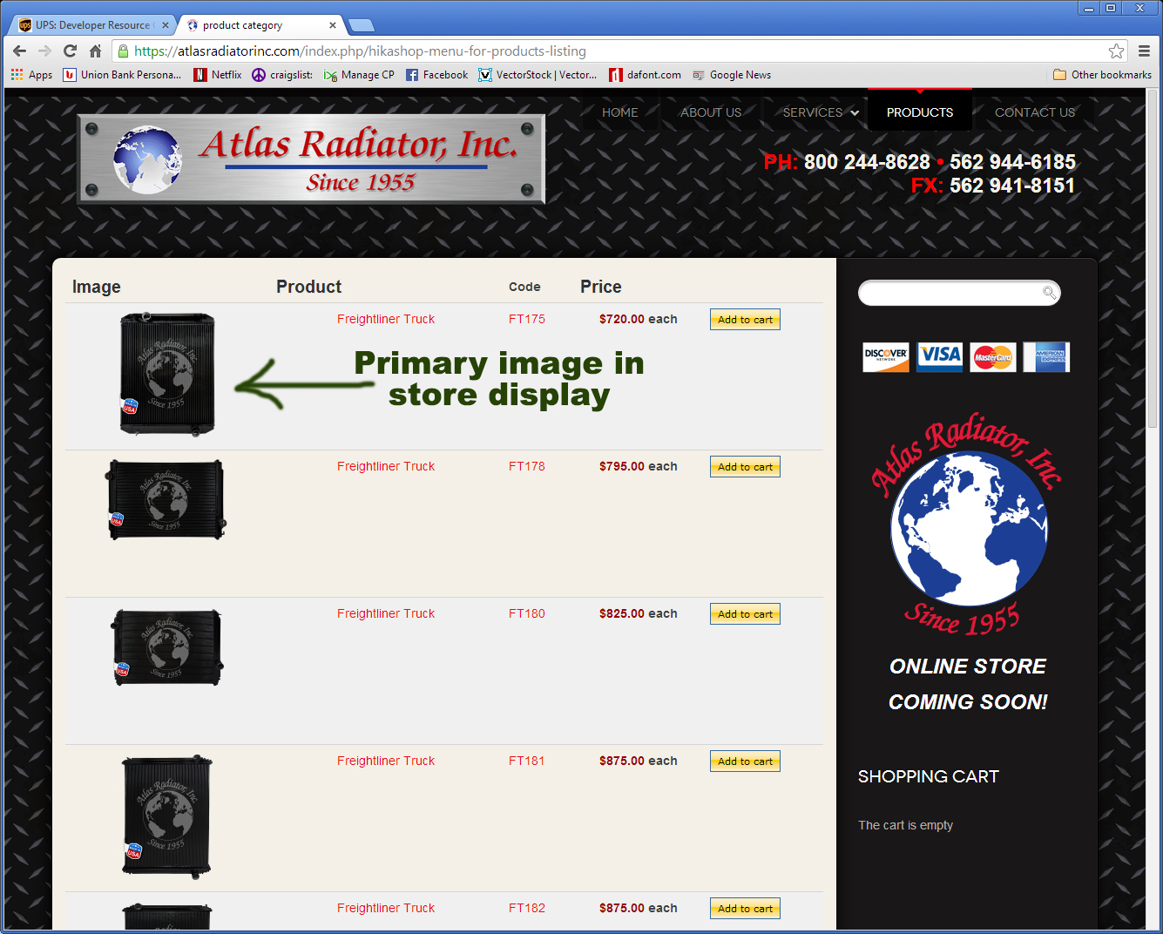This screenshot has width=1163, height=934.
Task: Close the product category tab
Action: (333, 25)
